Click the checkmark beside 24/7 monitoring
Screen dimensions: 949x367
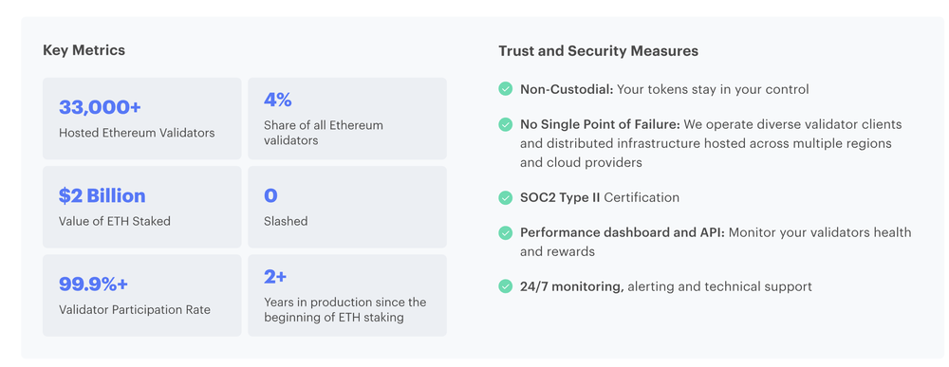click(506, 286)
